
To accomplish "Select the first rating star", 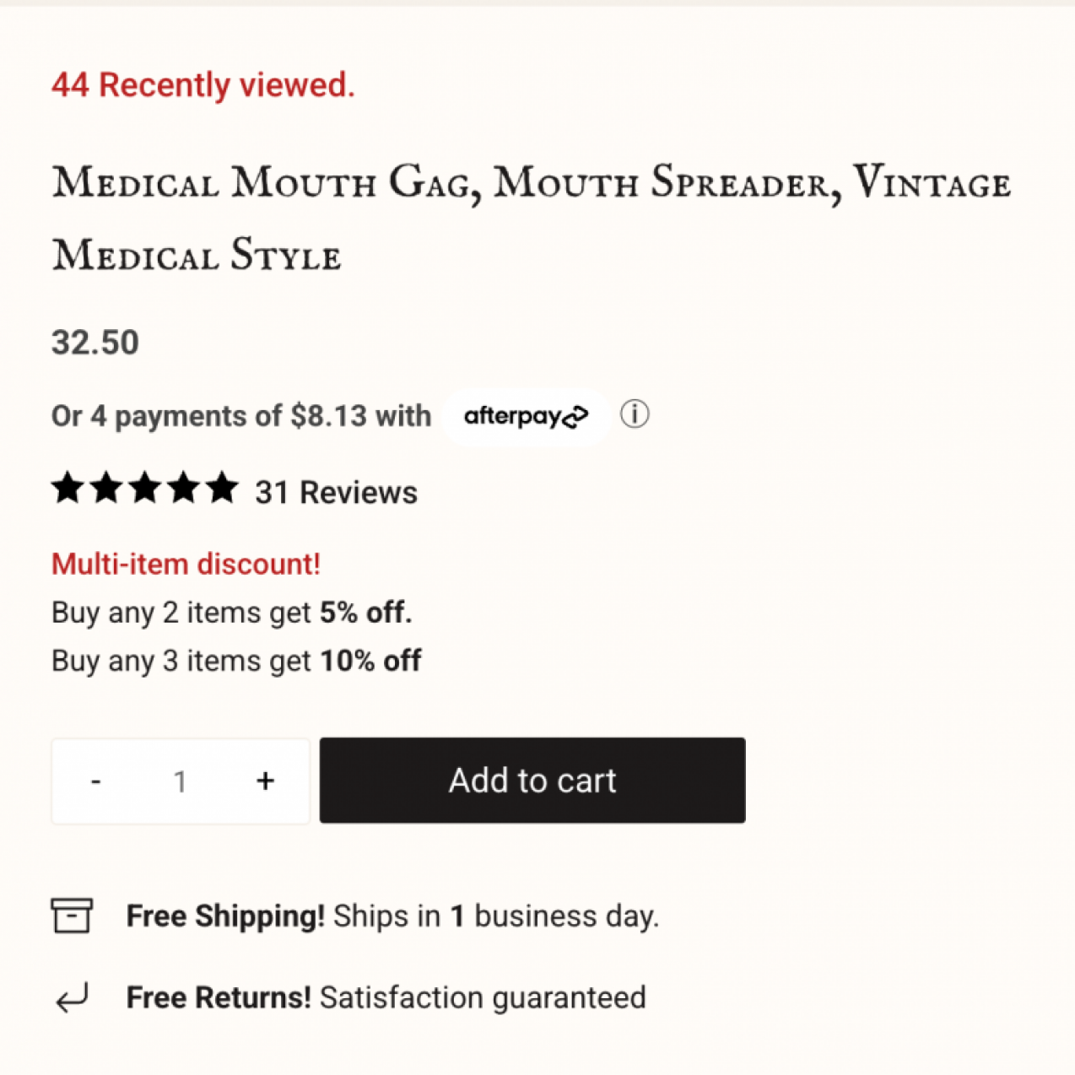I will (67, 488).
